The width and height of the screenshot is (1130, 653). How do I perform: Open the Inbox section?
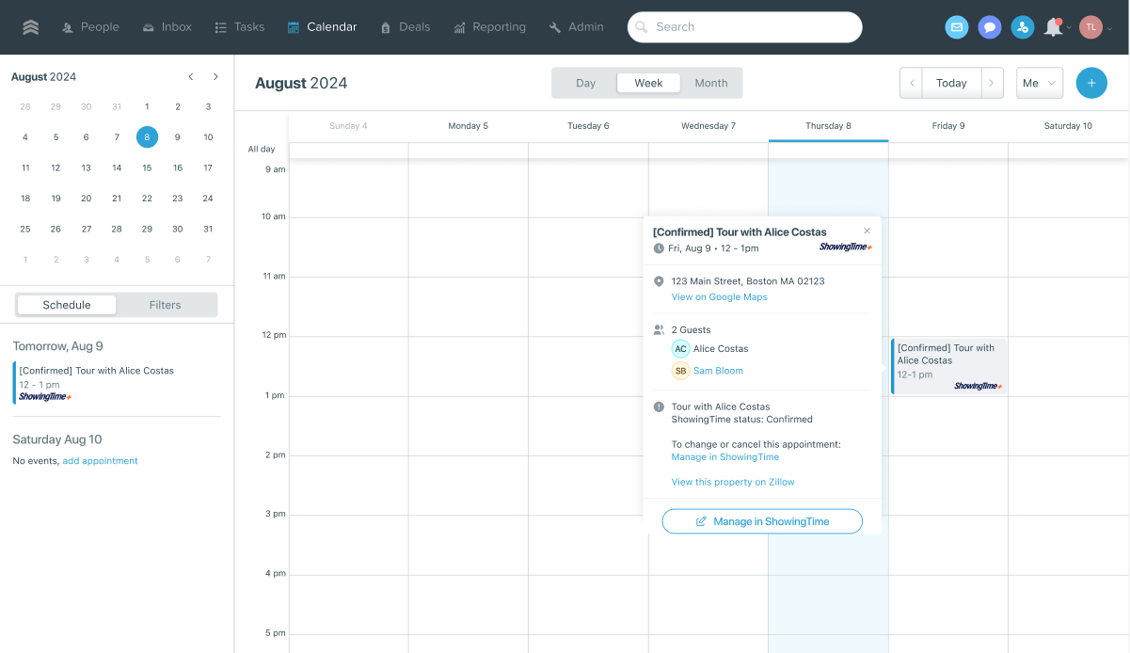coord(167,27)
